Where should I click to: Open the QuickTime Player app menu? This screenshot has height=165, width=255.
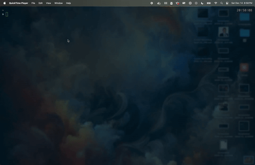tap(19, 3)
